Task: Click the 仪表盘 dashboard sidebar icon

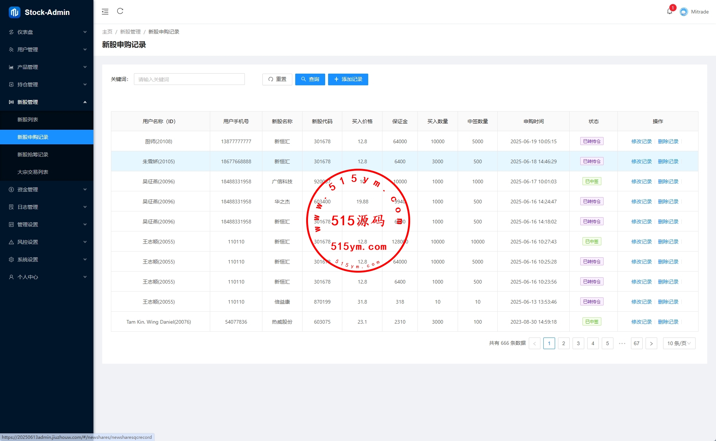Action: pos(11,32)
